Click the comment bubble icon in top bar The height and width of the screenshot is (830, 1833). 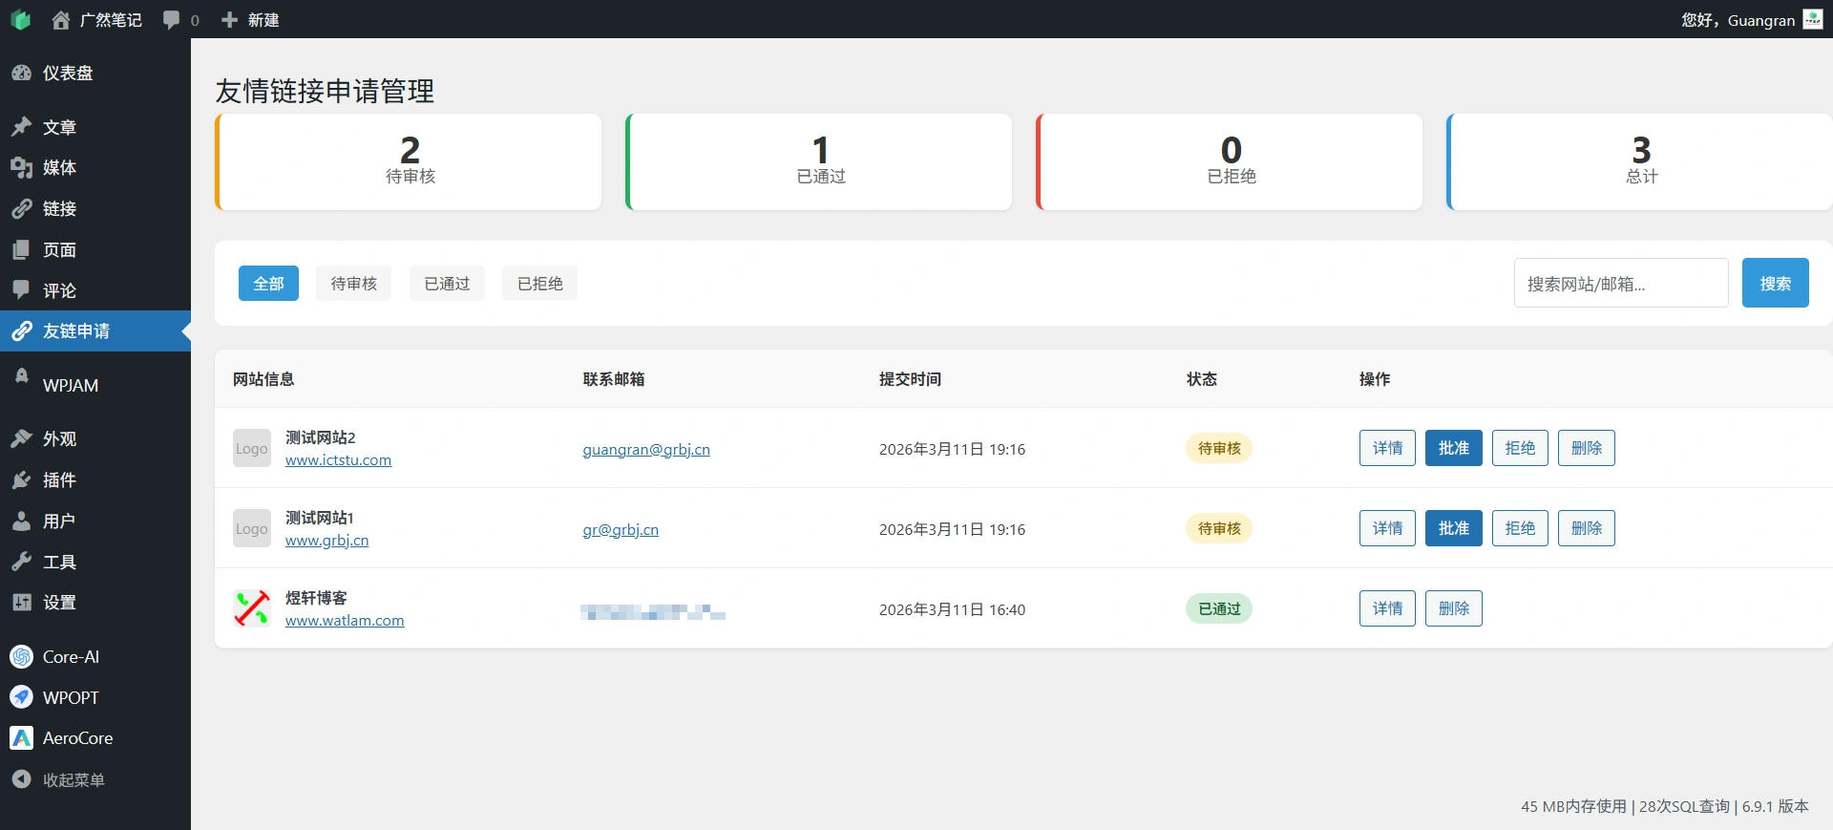(x=172, y=20)
